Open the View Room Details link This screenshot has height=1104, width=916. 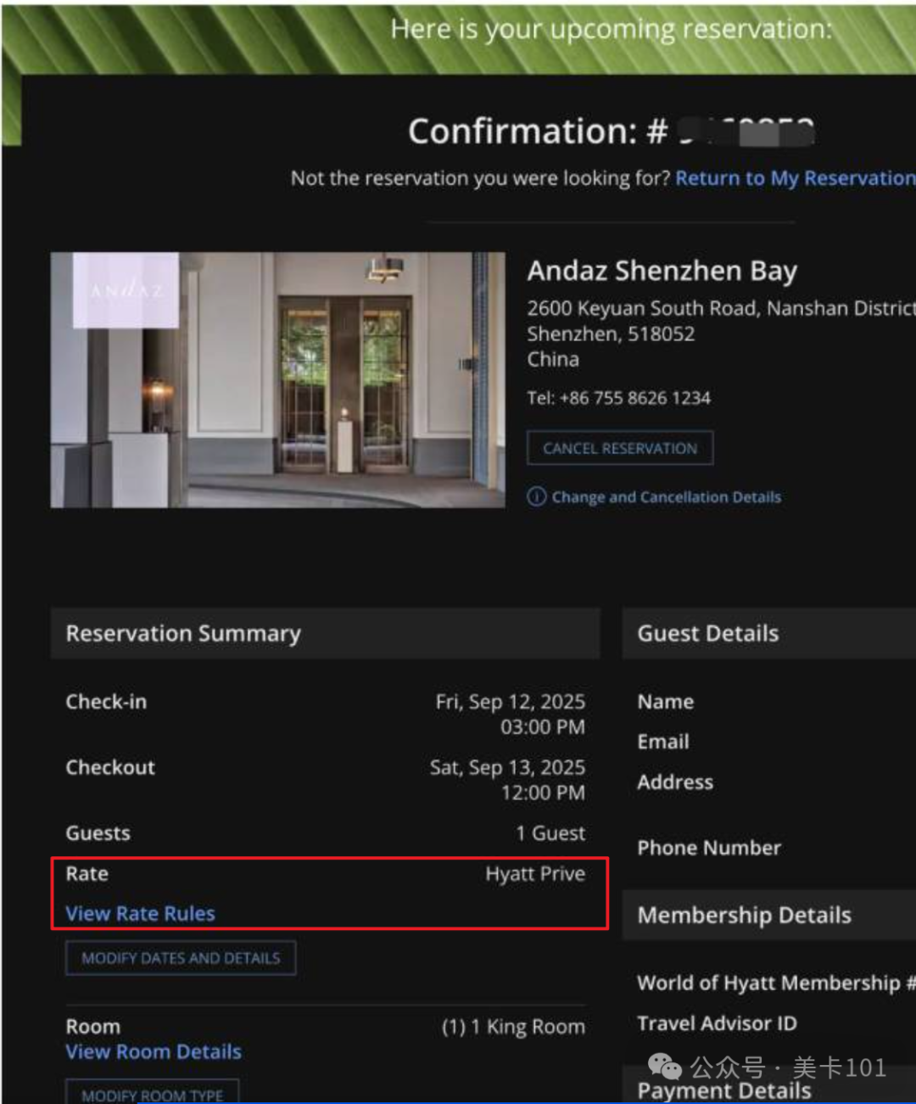tap(154, 1052)
